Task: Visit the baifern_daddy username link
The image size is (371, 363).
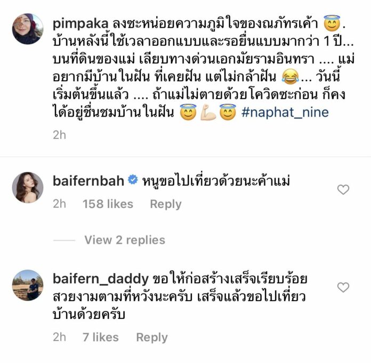Action: point(101,279)
